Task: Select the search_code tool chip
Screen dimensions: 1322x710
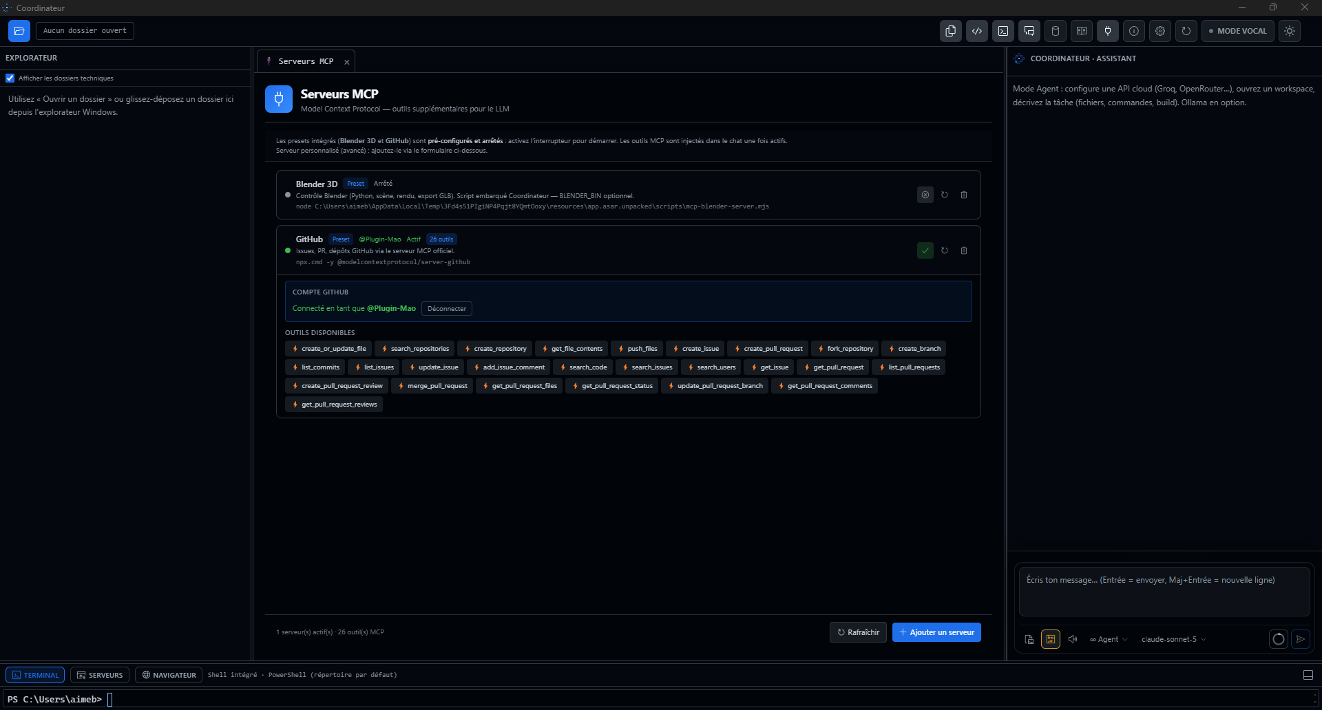Action: click(x=583, y=367)
